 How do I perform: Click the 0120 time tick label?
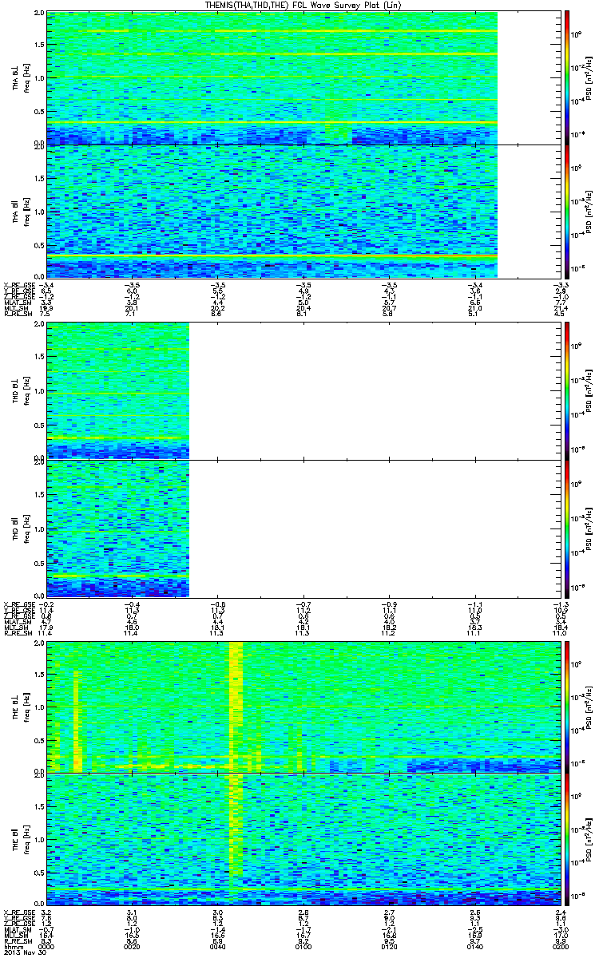(x=388, y=948)
